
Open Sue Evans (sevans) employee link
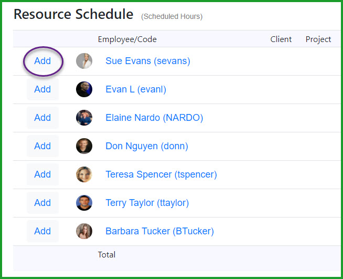[x=148, y=61]
